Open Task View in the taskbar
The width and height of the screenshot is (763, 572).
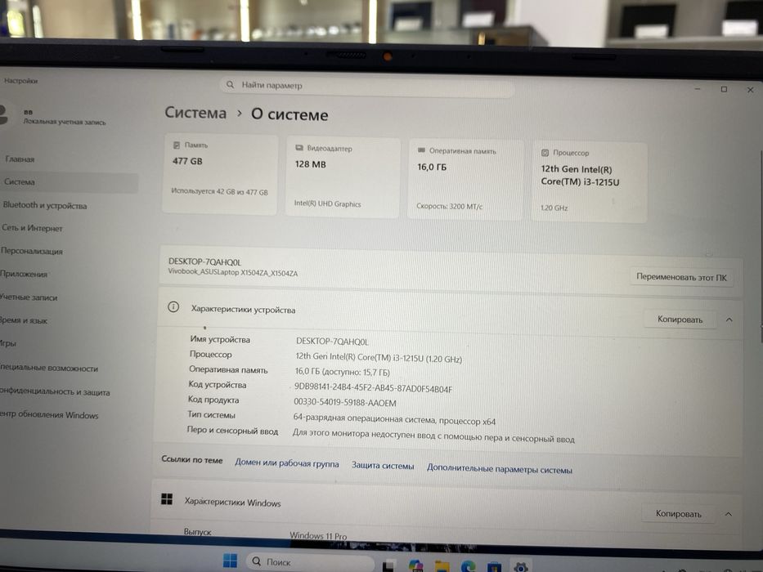click(x=388, y=566)
